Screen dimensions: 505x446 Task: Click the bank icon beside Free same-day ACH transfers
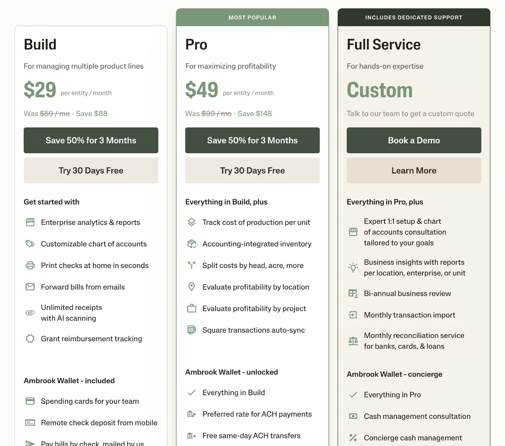(191, 436)
